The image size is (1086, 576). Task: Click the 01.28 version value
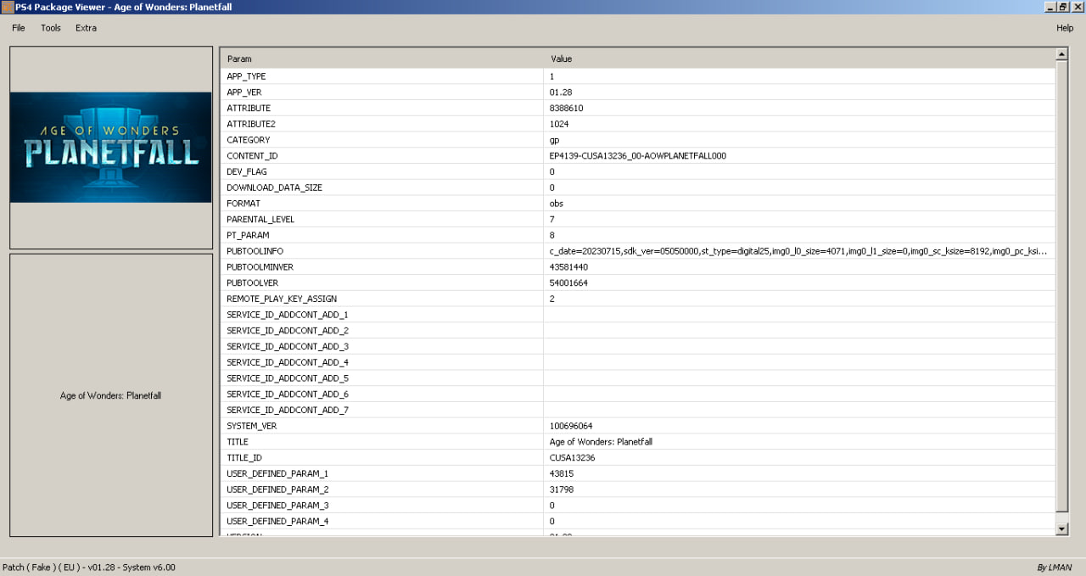pyautogui.click(x=561, y=92)
